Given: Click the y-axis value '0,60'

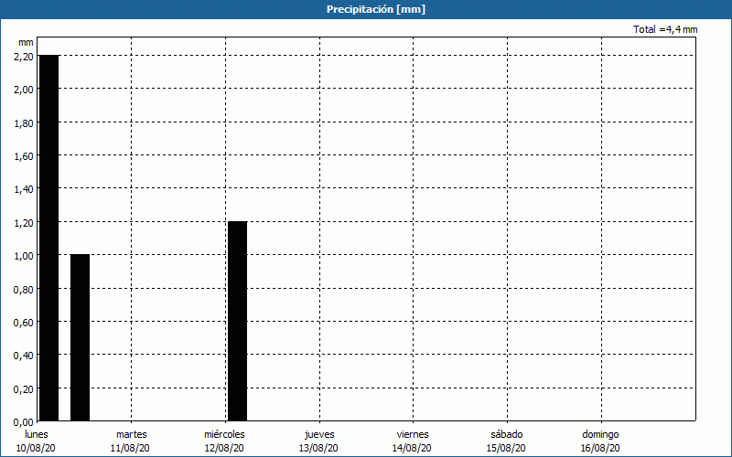Looking at the screenshot, I should (x=24, y=323).
